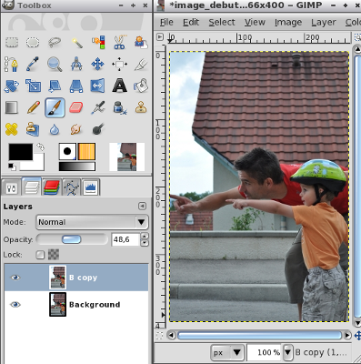Click the layer Opacity slider
361x364 pixels.
pos(72,239)
